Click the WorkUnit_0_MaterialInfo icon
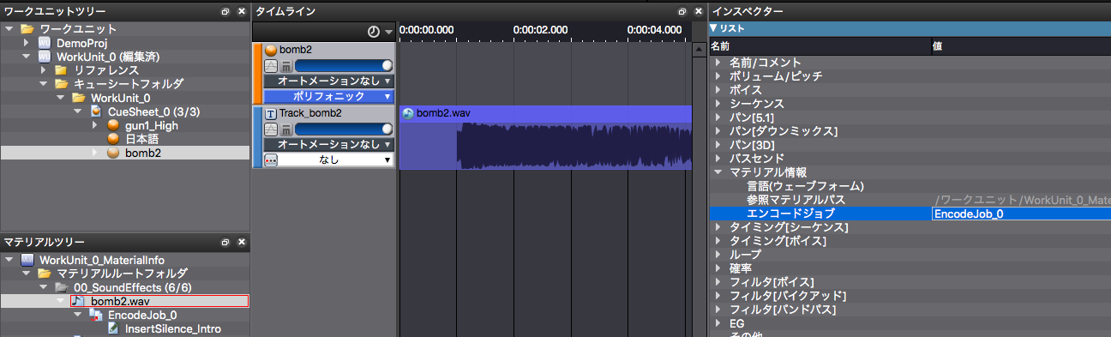The image size is (1111, 337). [27, 260]
